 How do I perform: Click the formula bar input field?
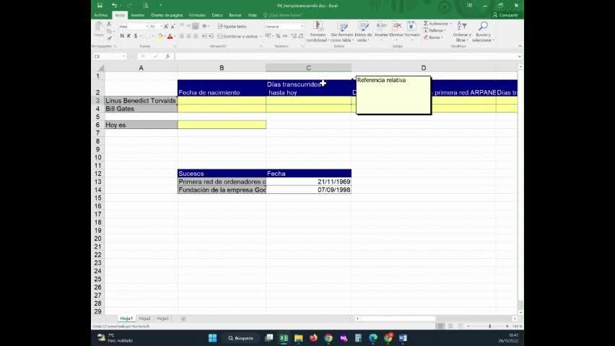point(346,56)
